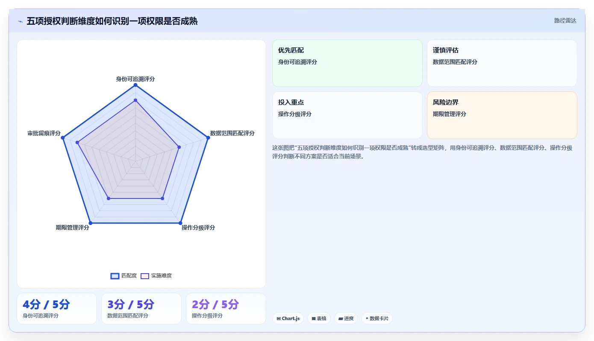Click the 匹配度 blue legend color box

coord(115,276)
